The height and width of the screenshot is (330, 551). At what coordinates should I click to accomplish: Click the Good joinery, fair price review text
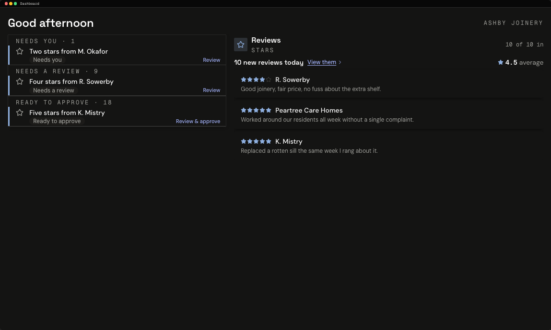[311, 89]
